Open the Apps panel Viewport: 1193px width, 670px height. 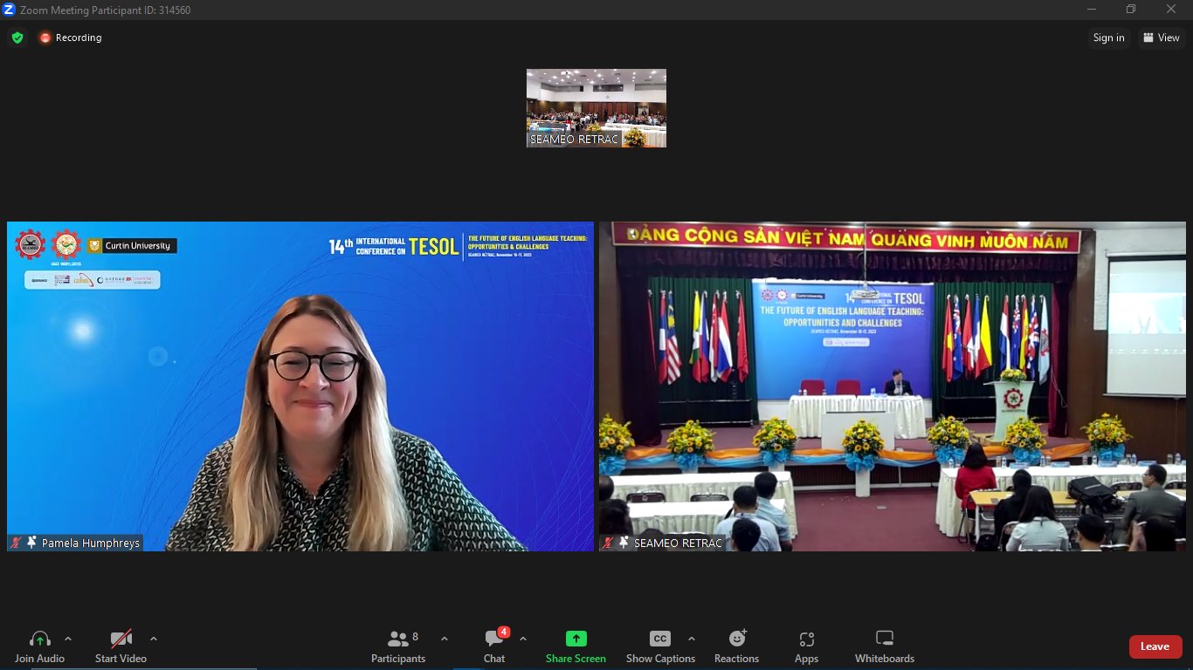(x=806, y=647)
